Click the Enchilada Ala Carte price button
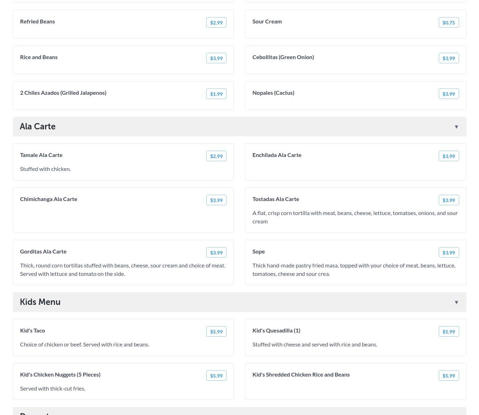The image size is (479, 415). (x=449, y=156)
